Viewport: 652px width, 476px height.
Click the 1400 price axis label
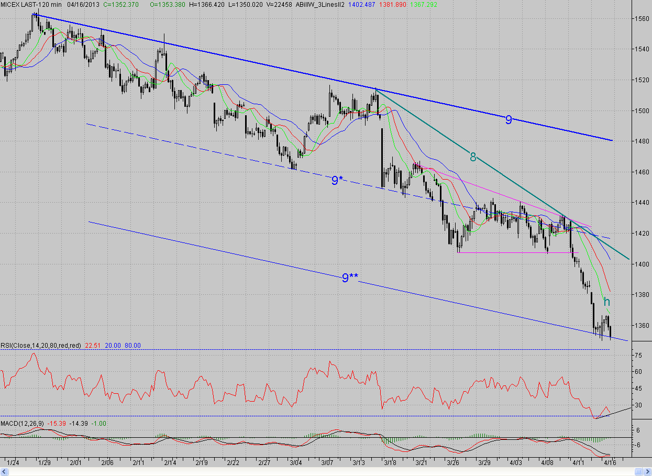tap(643, 264)
